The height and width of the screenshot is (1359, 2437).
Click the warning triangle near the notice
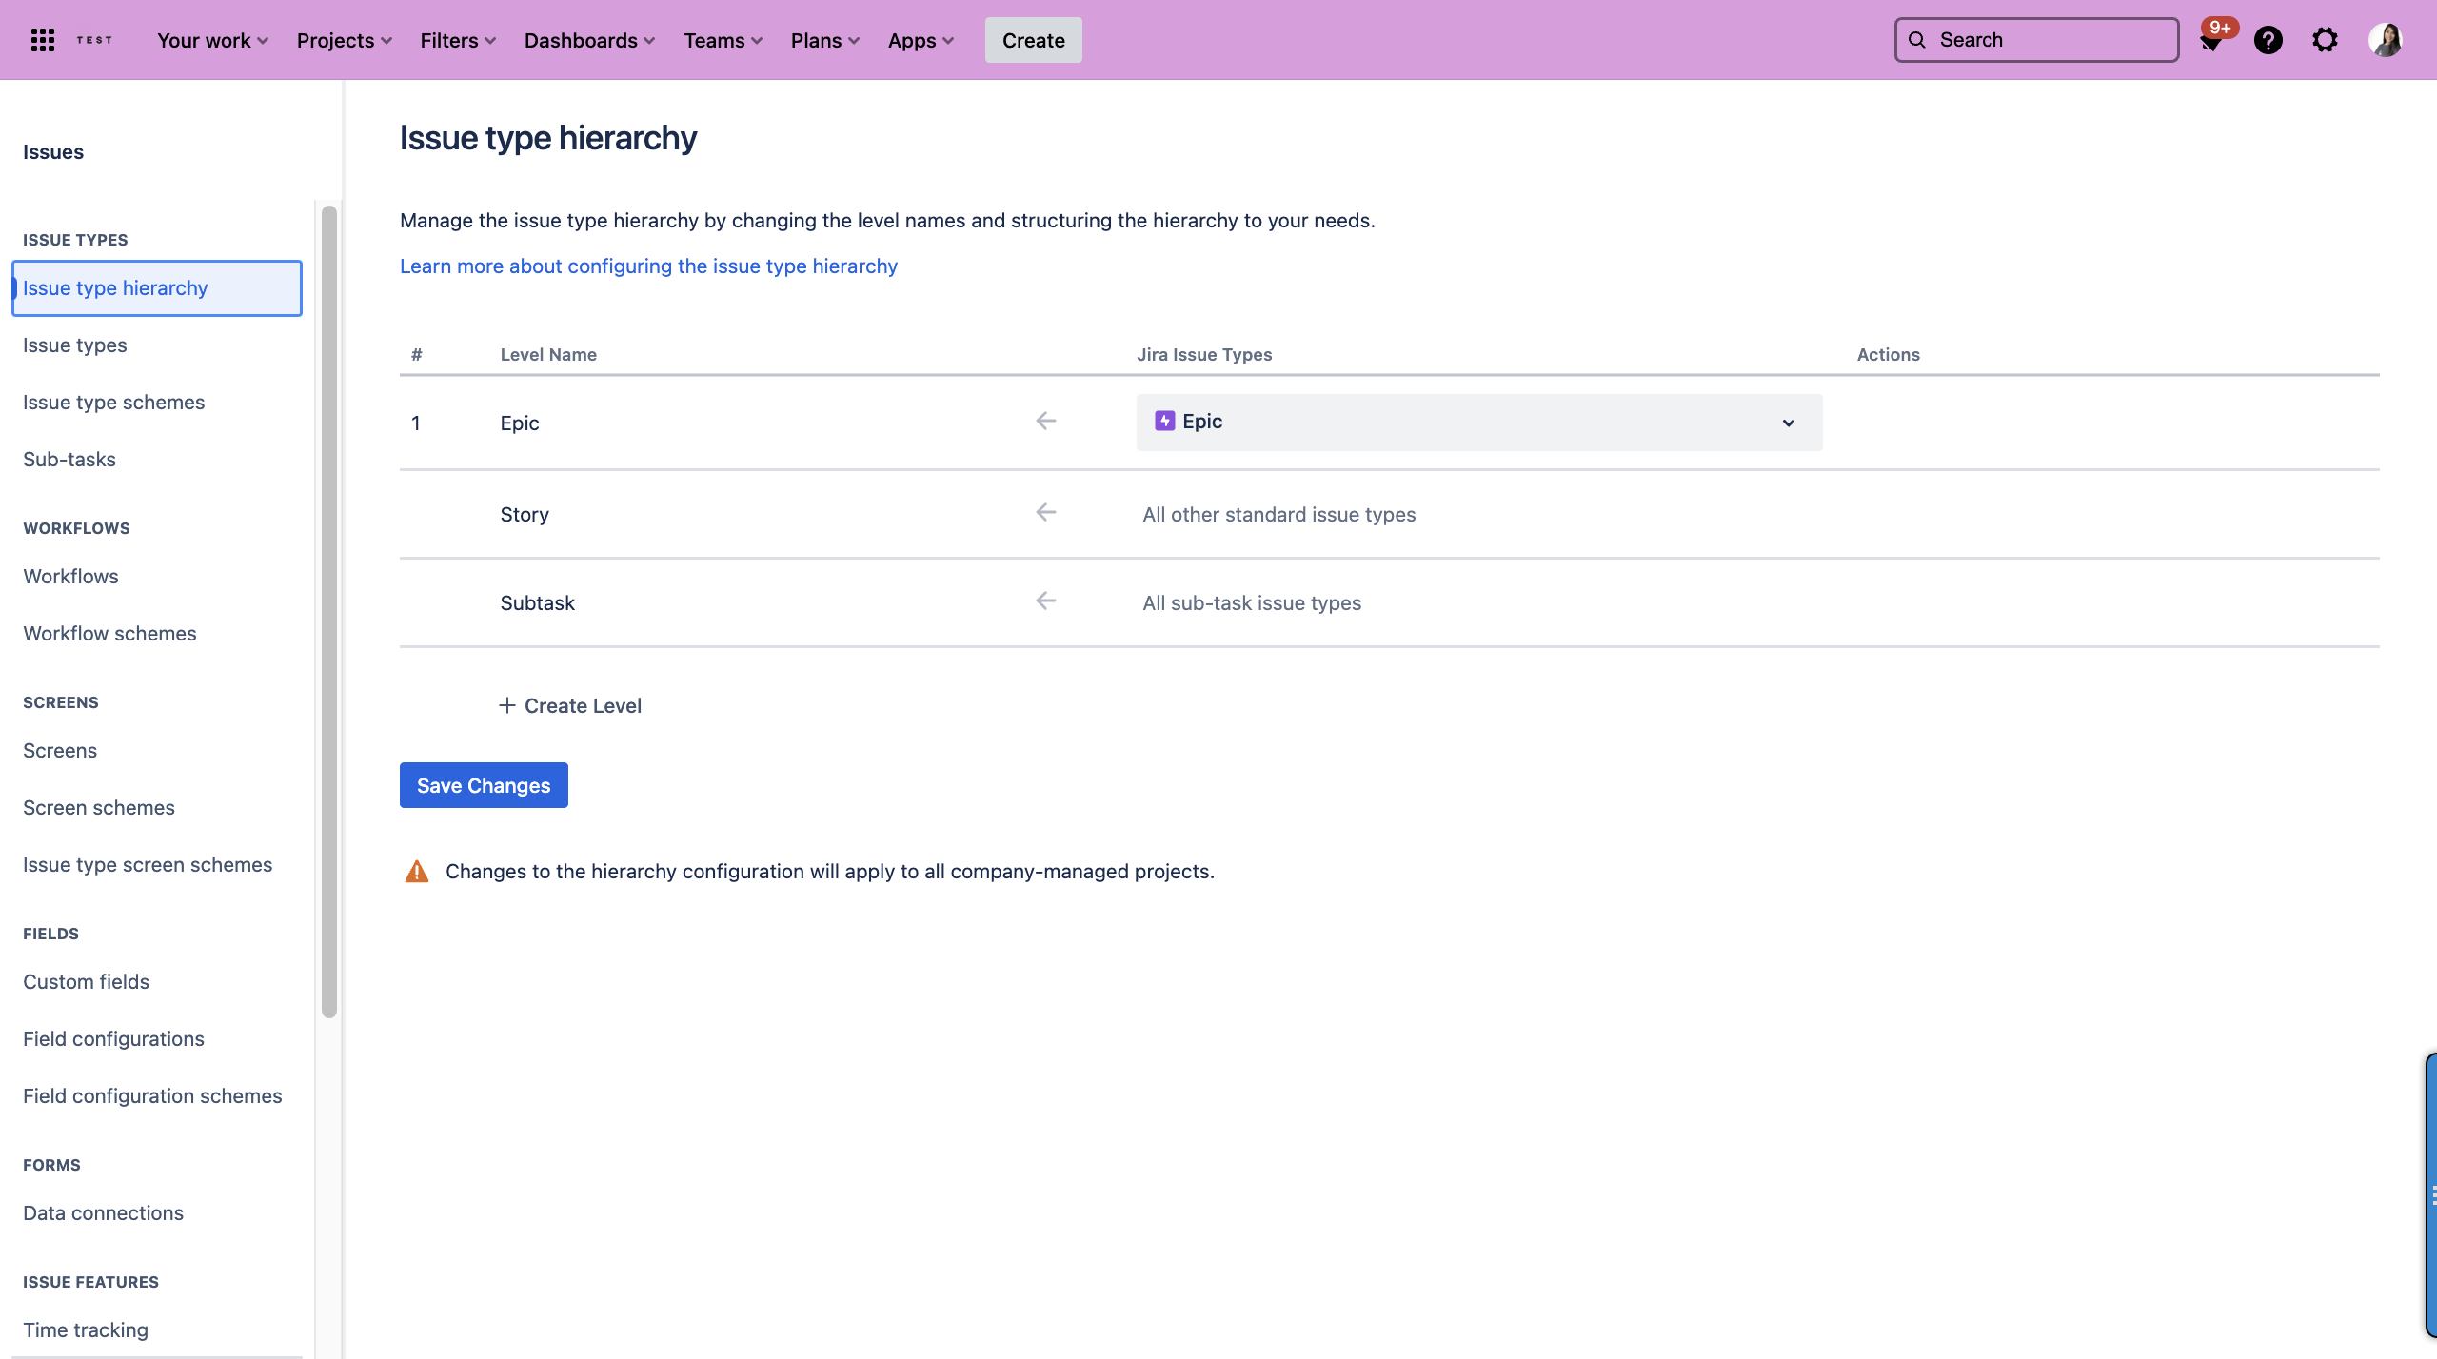point(416,870)
